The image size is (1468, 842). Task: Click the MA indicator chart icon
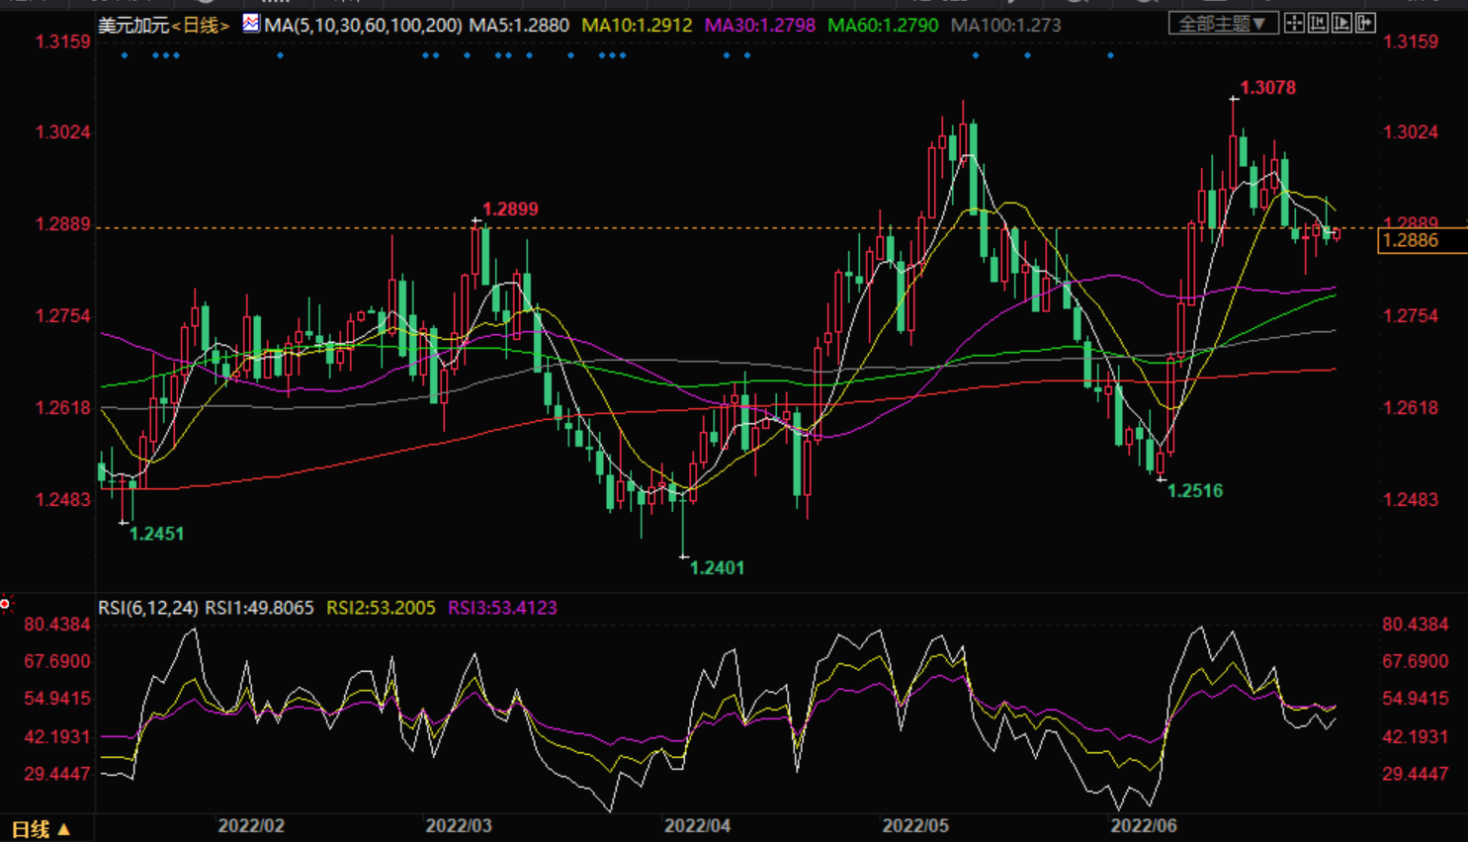pyautogui.click(x=251, y=23)
